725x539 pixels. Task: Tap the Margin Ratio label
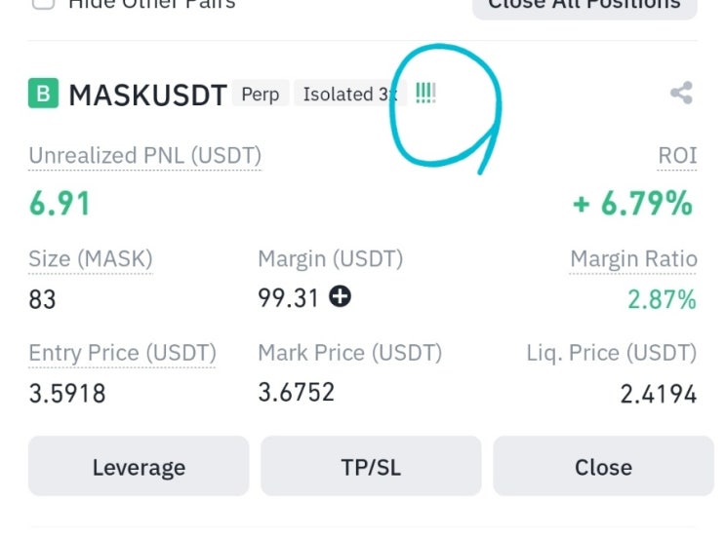[x=633, y=259]
